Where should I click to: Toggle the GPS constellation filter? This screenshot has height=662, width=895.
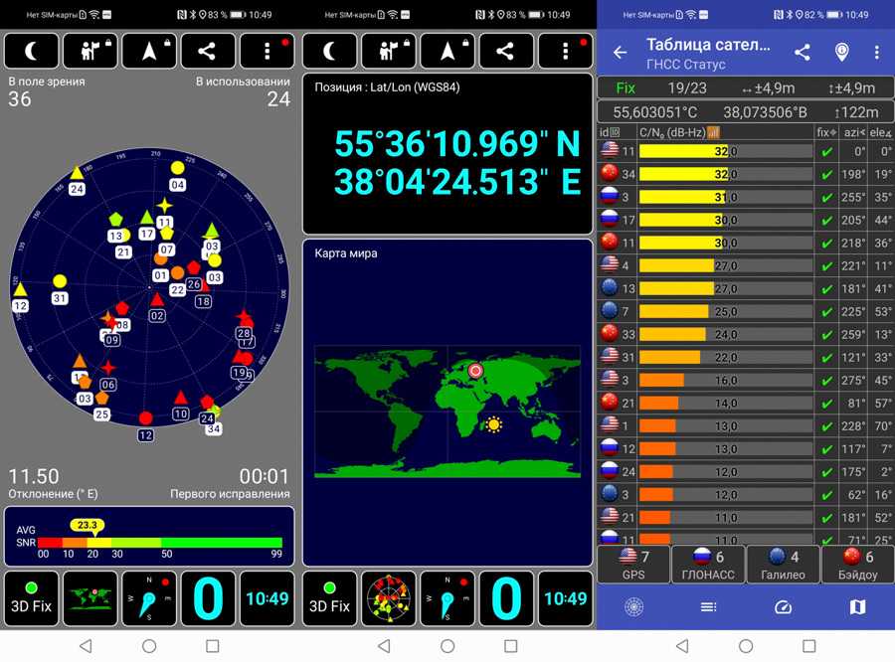tap(632, 564)
